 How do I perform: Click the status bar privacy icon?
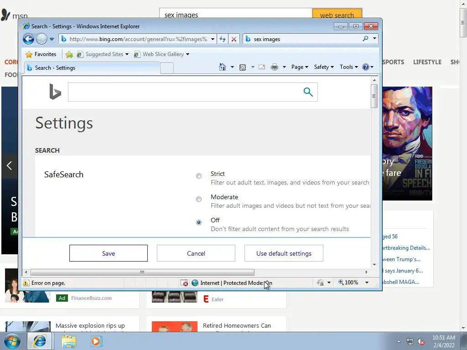pyautogui.click(x=321, y=283)
